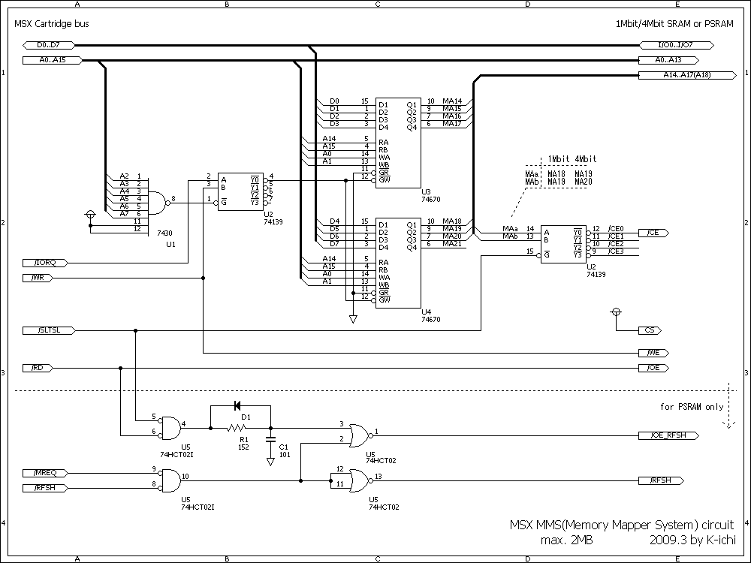The height and width of the screenshot is (563, 751).
Task: Click the gate with /MREQ and /RFSH inputs
Action: [x=170, y=478]
